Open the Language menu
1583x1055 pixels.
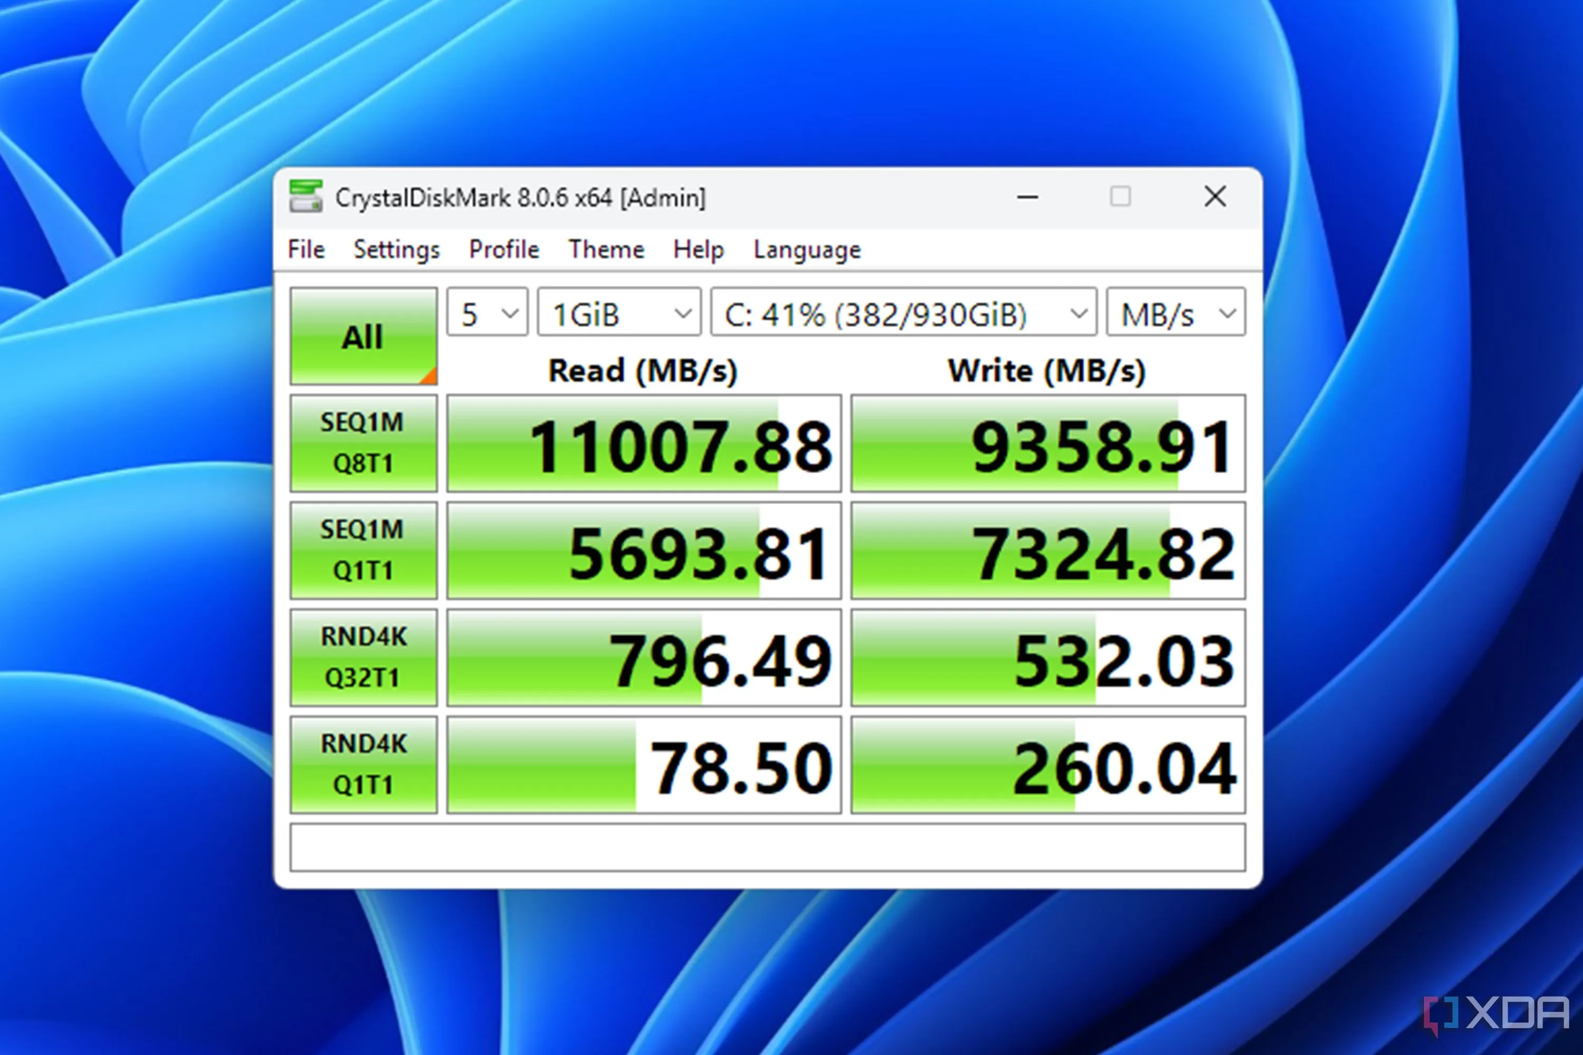click(806, 249)
